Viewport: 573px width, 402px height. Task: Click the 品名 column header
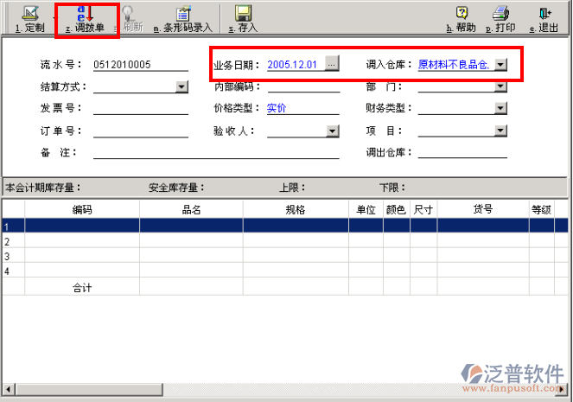click(x=191, y=209)
